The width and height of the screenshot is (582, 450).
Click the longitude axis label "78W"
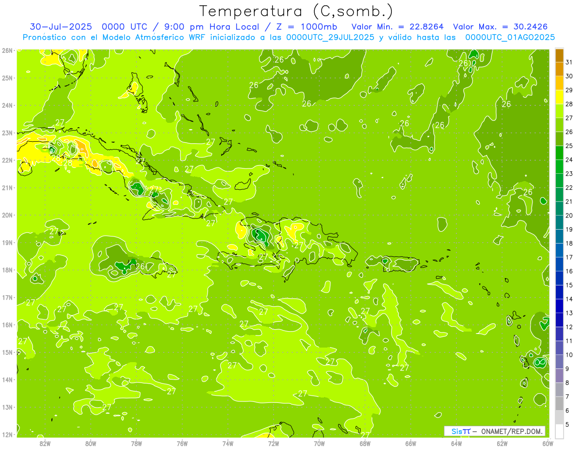click(136, 443)
